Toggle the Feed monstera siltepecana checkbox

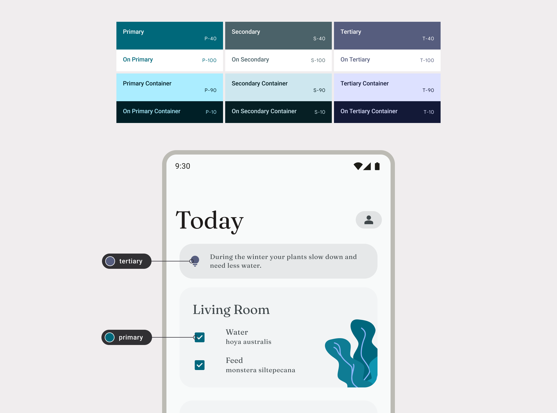coord(200,365)
